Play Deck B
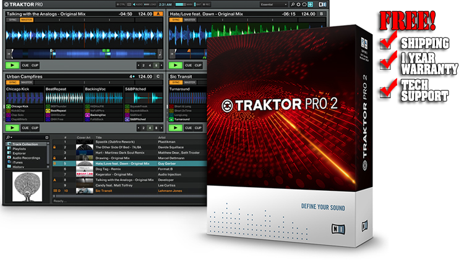 point(175,65)
